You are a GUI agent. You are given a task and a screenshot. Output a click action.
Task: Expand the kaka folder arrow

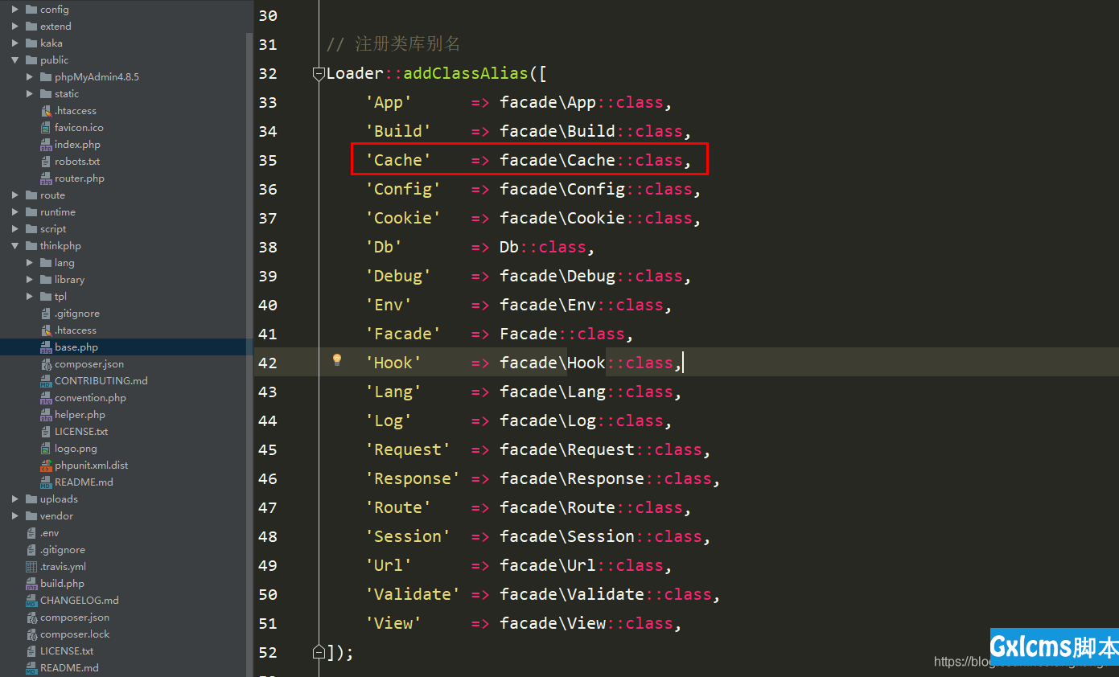point(15,43)
